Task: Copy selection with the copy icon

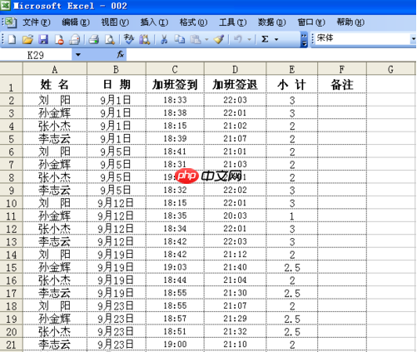Action: click(x=180, y=39)
